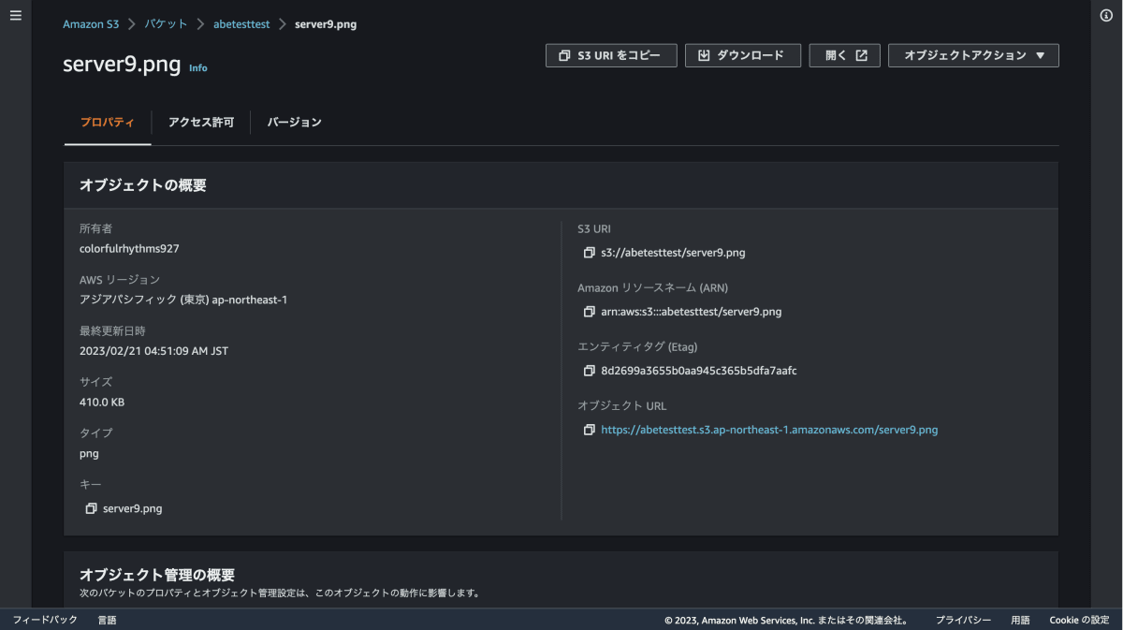Viewport: 1123px width, 630px height.
Task: Open プライバシー link in footer
Action: tap(963, 620)
